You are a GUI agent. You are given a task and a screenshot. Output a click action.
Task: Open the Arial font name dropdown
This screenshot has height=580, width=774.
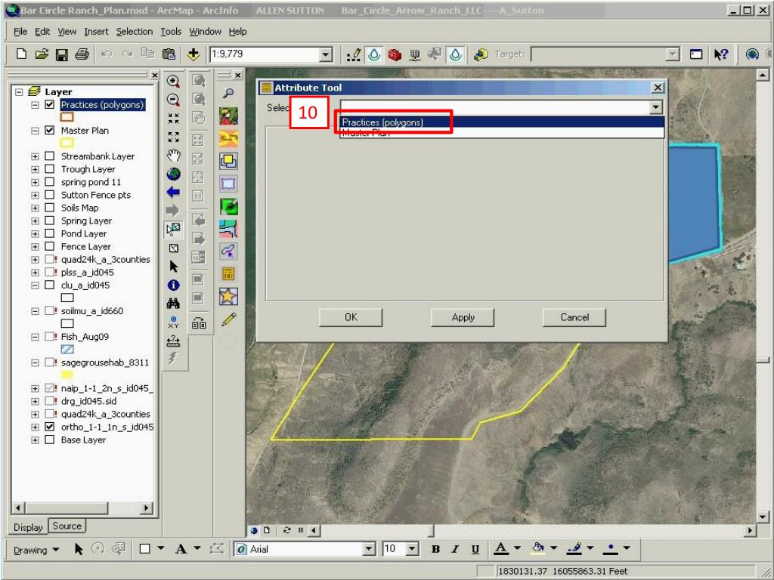pos(369,549)
